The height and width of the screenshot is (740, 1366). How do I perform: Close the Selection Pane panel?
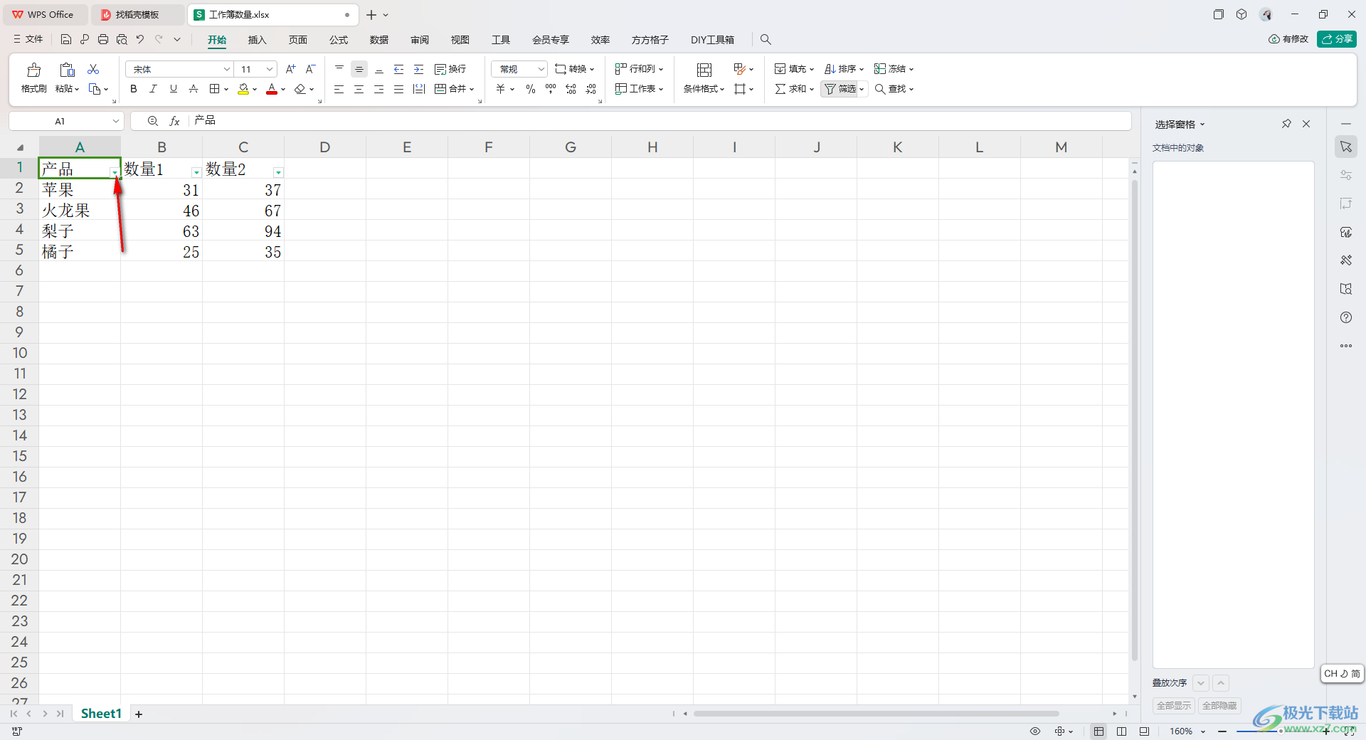coord(1306,124)
